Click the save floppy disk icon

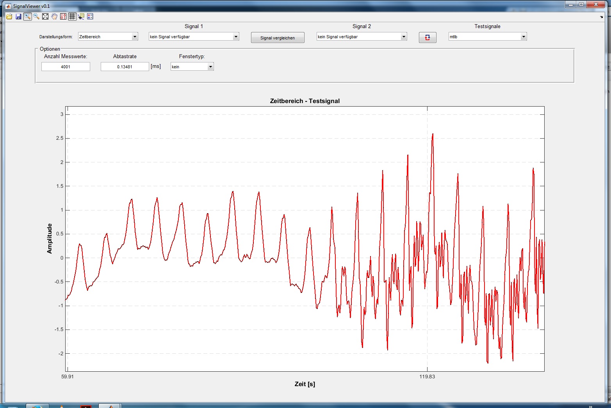(x=18, y=16)
